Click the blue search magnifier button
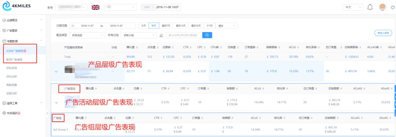The height and width of the screenshot is (137, 396). (207, 35)
